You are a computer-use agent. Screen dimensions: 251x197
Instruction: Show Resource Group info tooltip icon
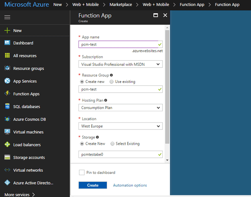coord(112,75)
